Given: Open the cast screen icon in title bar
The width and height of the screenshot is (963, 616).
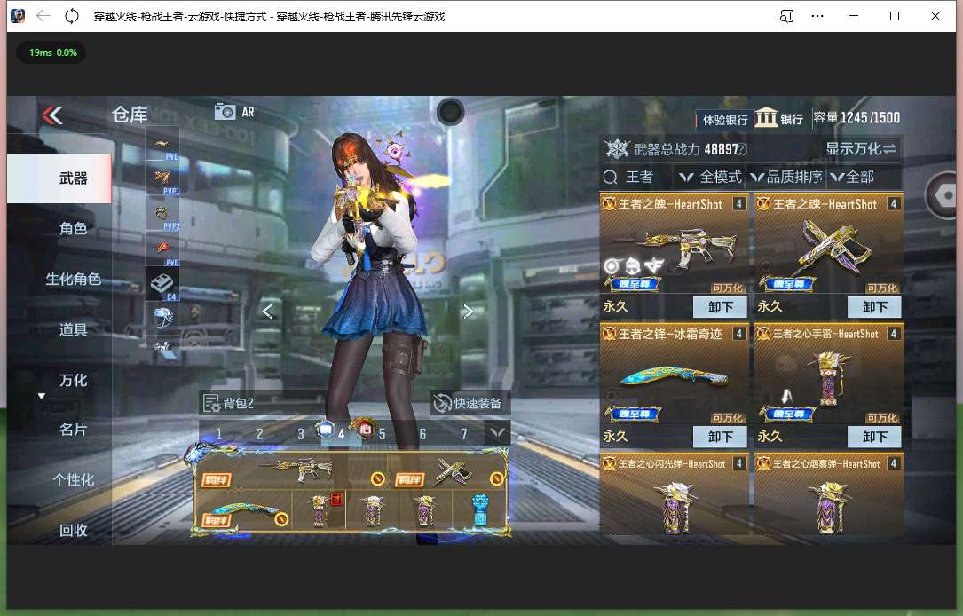Looking at the screenshot, I should 786,16.
